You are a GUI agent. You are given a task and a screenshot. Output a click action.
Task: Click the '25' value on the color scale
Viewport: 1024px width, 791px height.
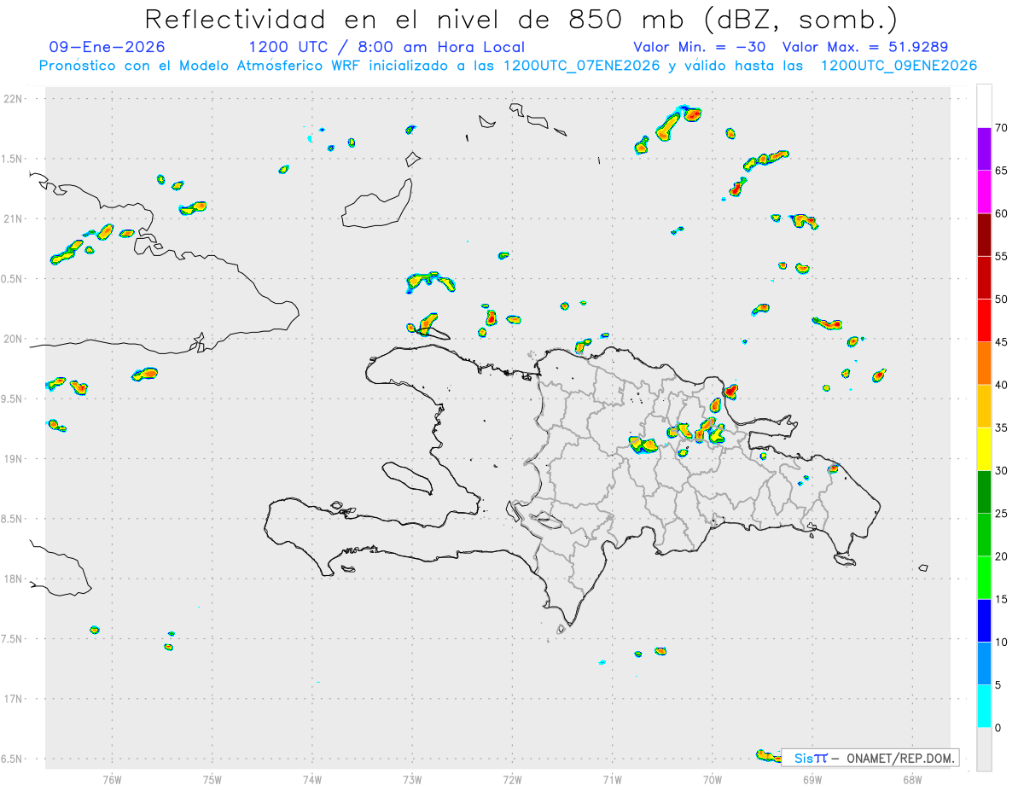pos(1002,514)
